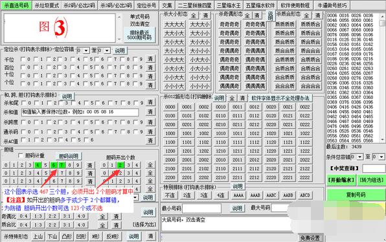Open the 定位杀号 tab

[146, 5]
